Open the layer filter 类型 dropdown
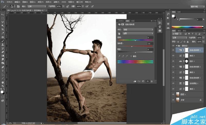The image size is (206, 125). coord(177,34)
